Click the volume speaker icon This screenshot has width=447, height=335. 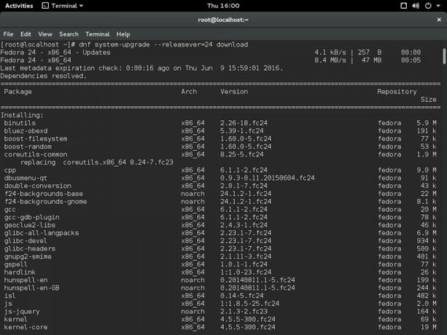point(417,6)
